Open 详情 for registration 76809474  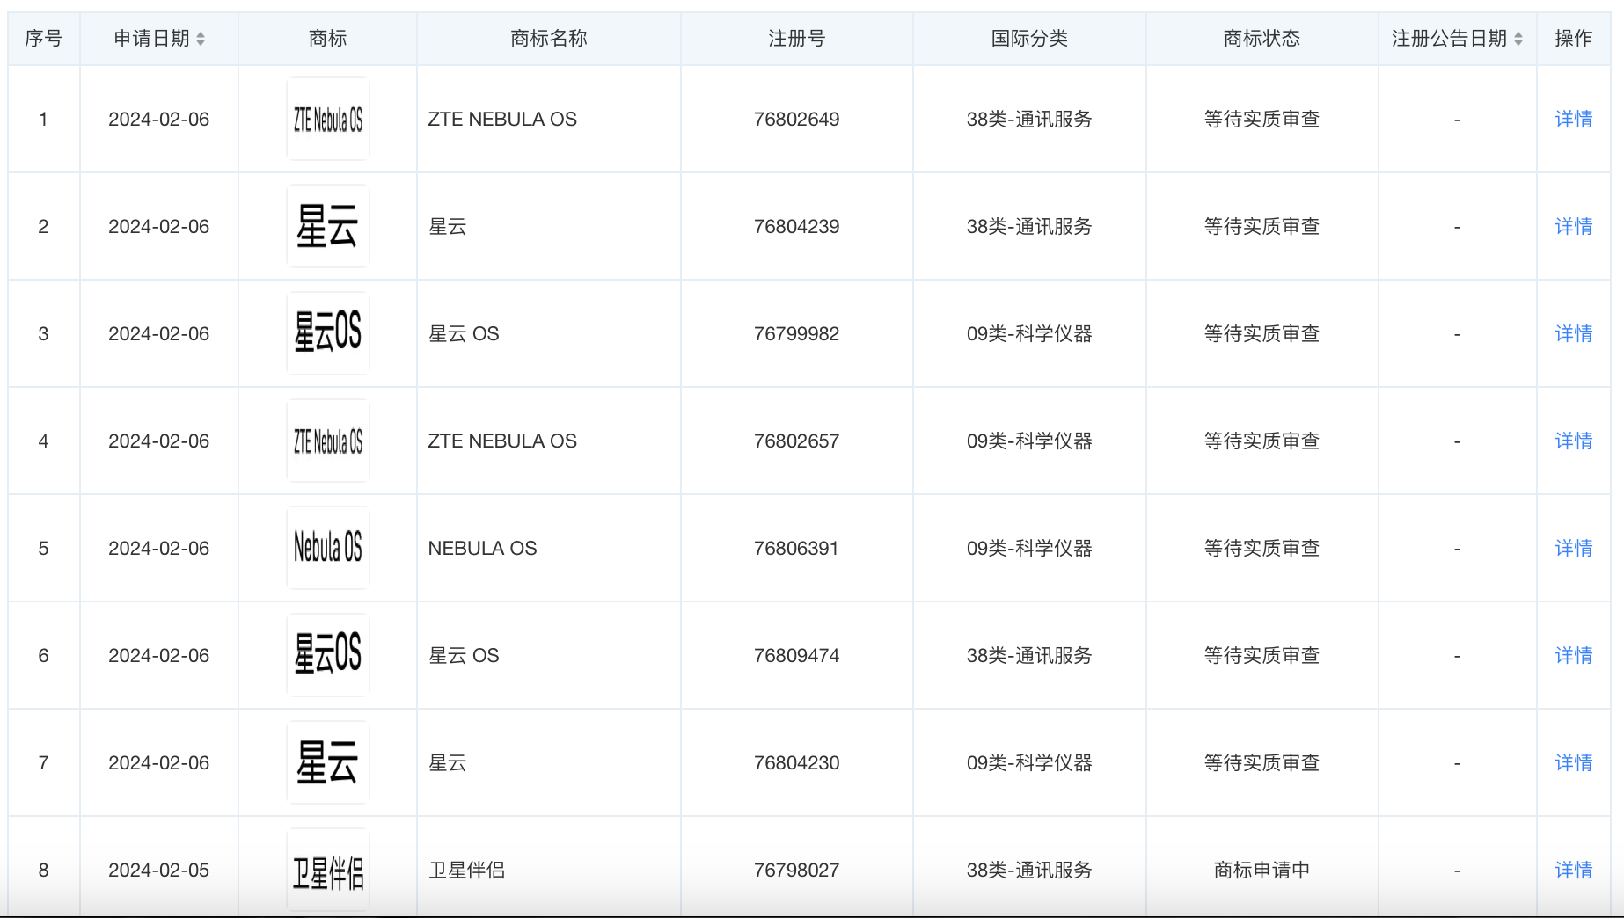(x=1573, y=655)
